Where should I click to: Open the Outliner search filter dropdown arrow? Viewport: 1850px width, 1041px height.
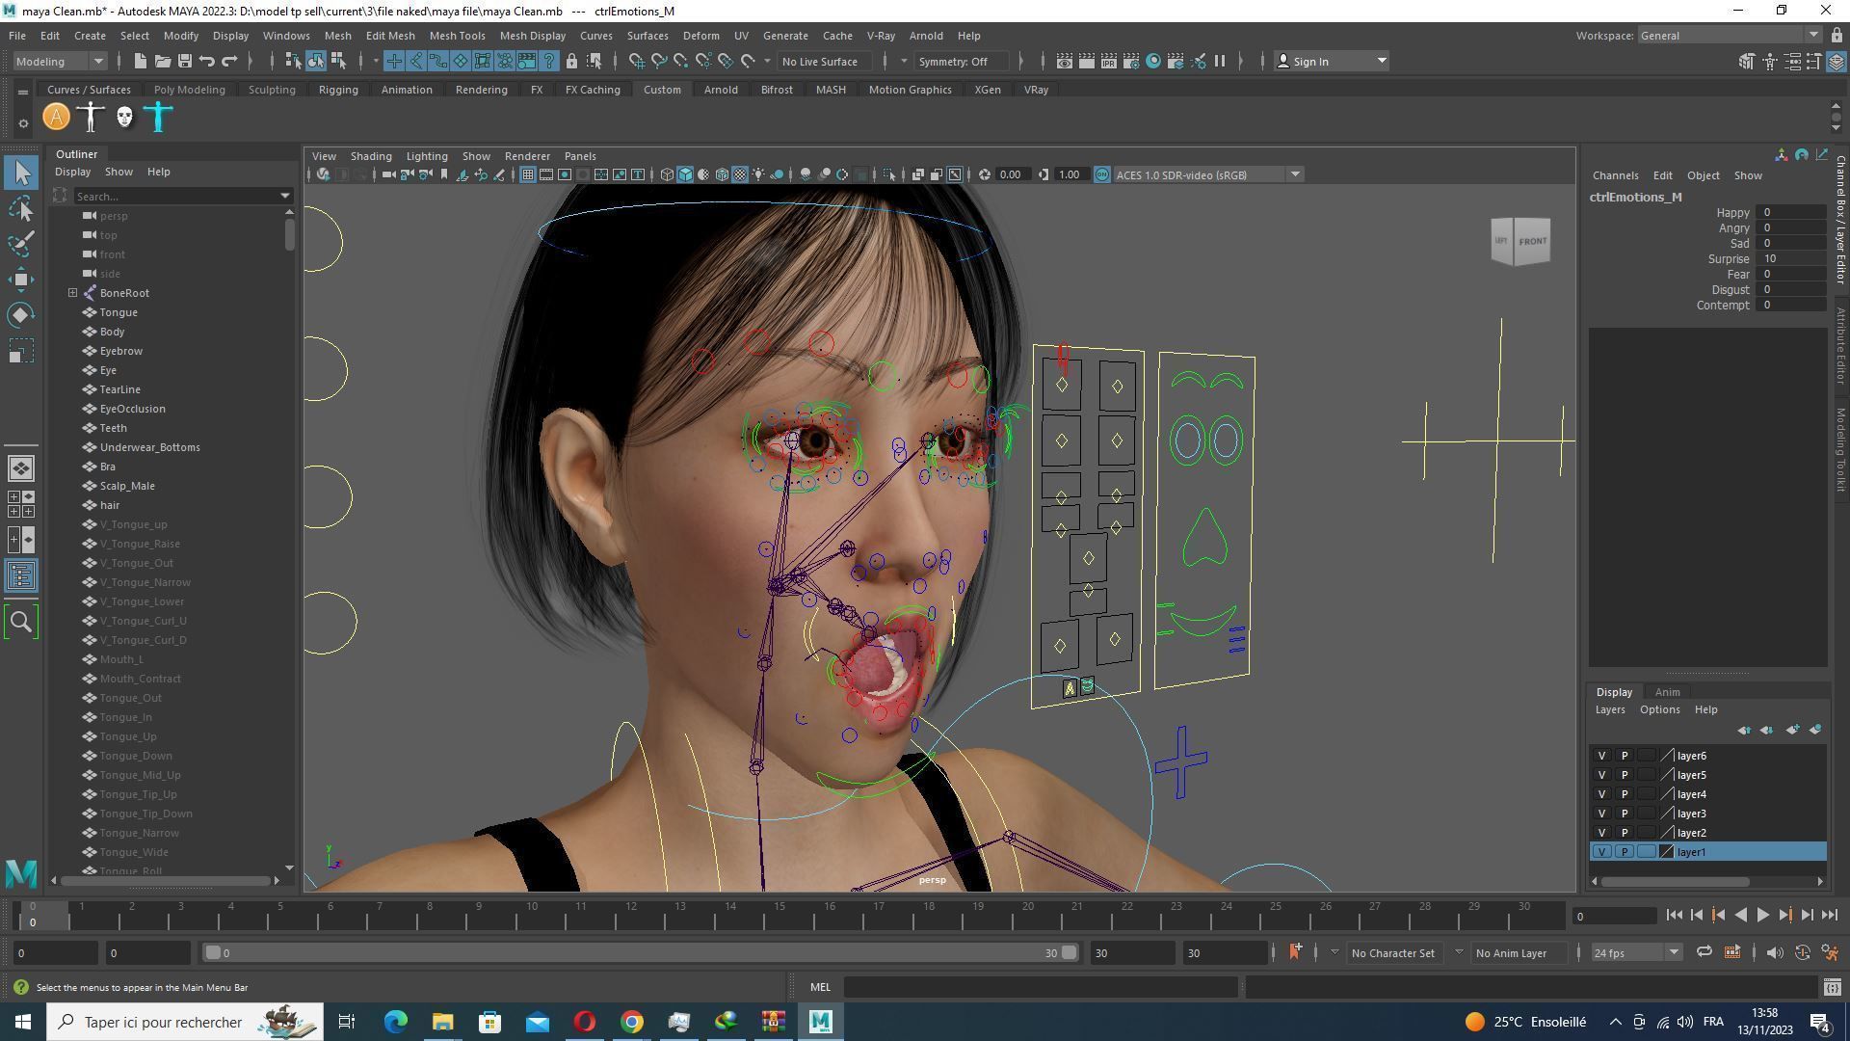click(x=285, y=196)
